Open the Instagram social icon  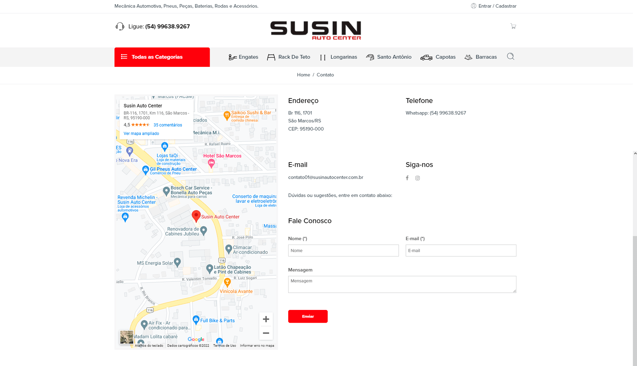[x=417, y=178]
